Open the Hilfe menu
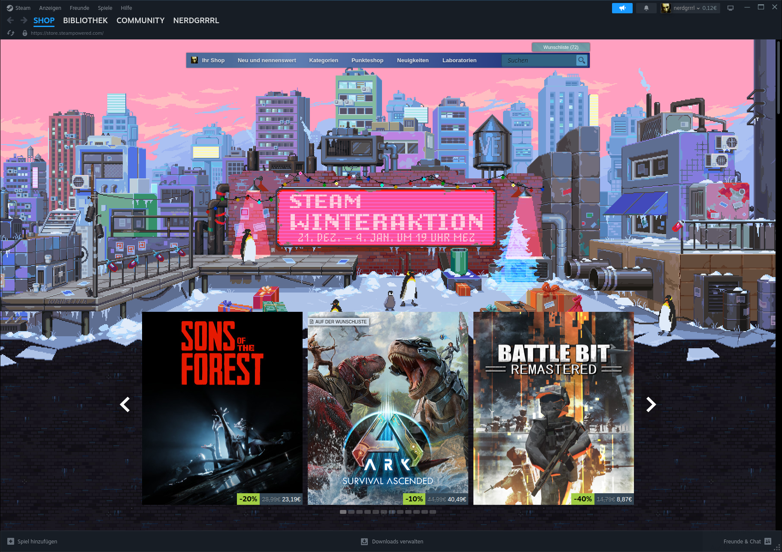The height and width of the screenshot is (552, 782). tap(126, 8)
